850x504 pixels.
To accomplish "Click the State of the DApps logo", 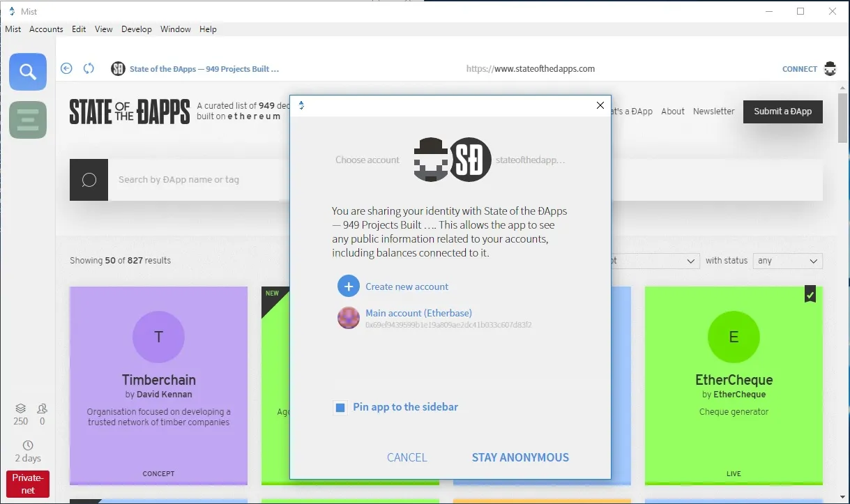I will click(130, 112).
